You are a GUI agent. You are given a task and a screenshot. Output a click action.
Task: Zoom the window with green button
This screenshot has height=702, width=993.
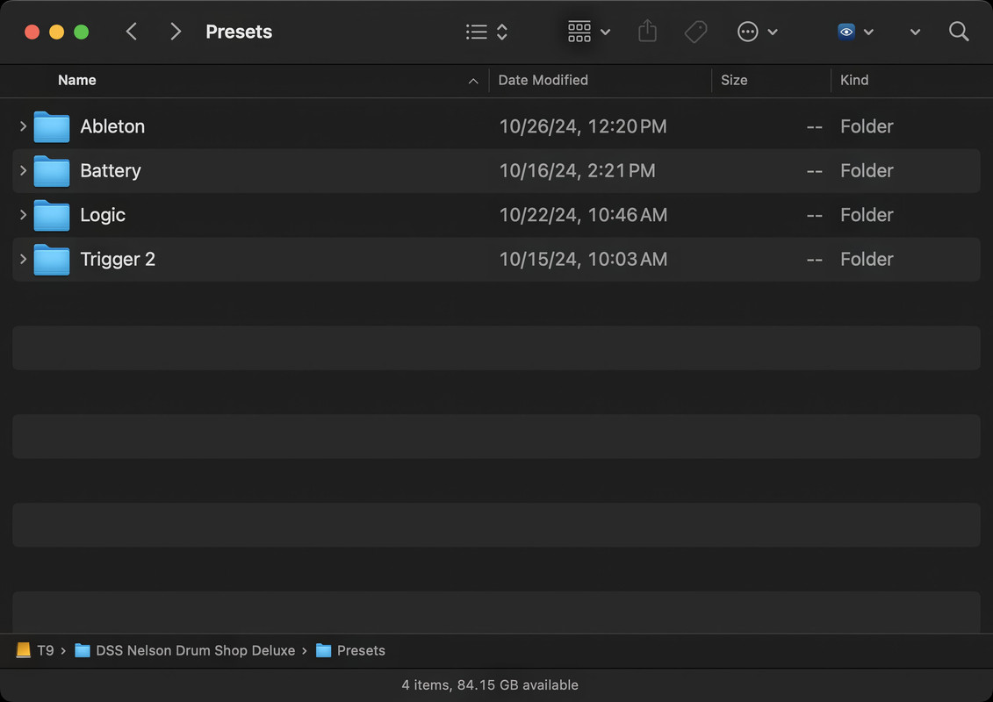pos(81,32)
